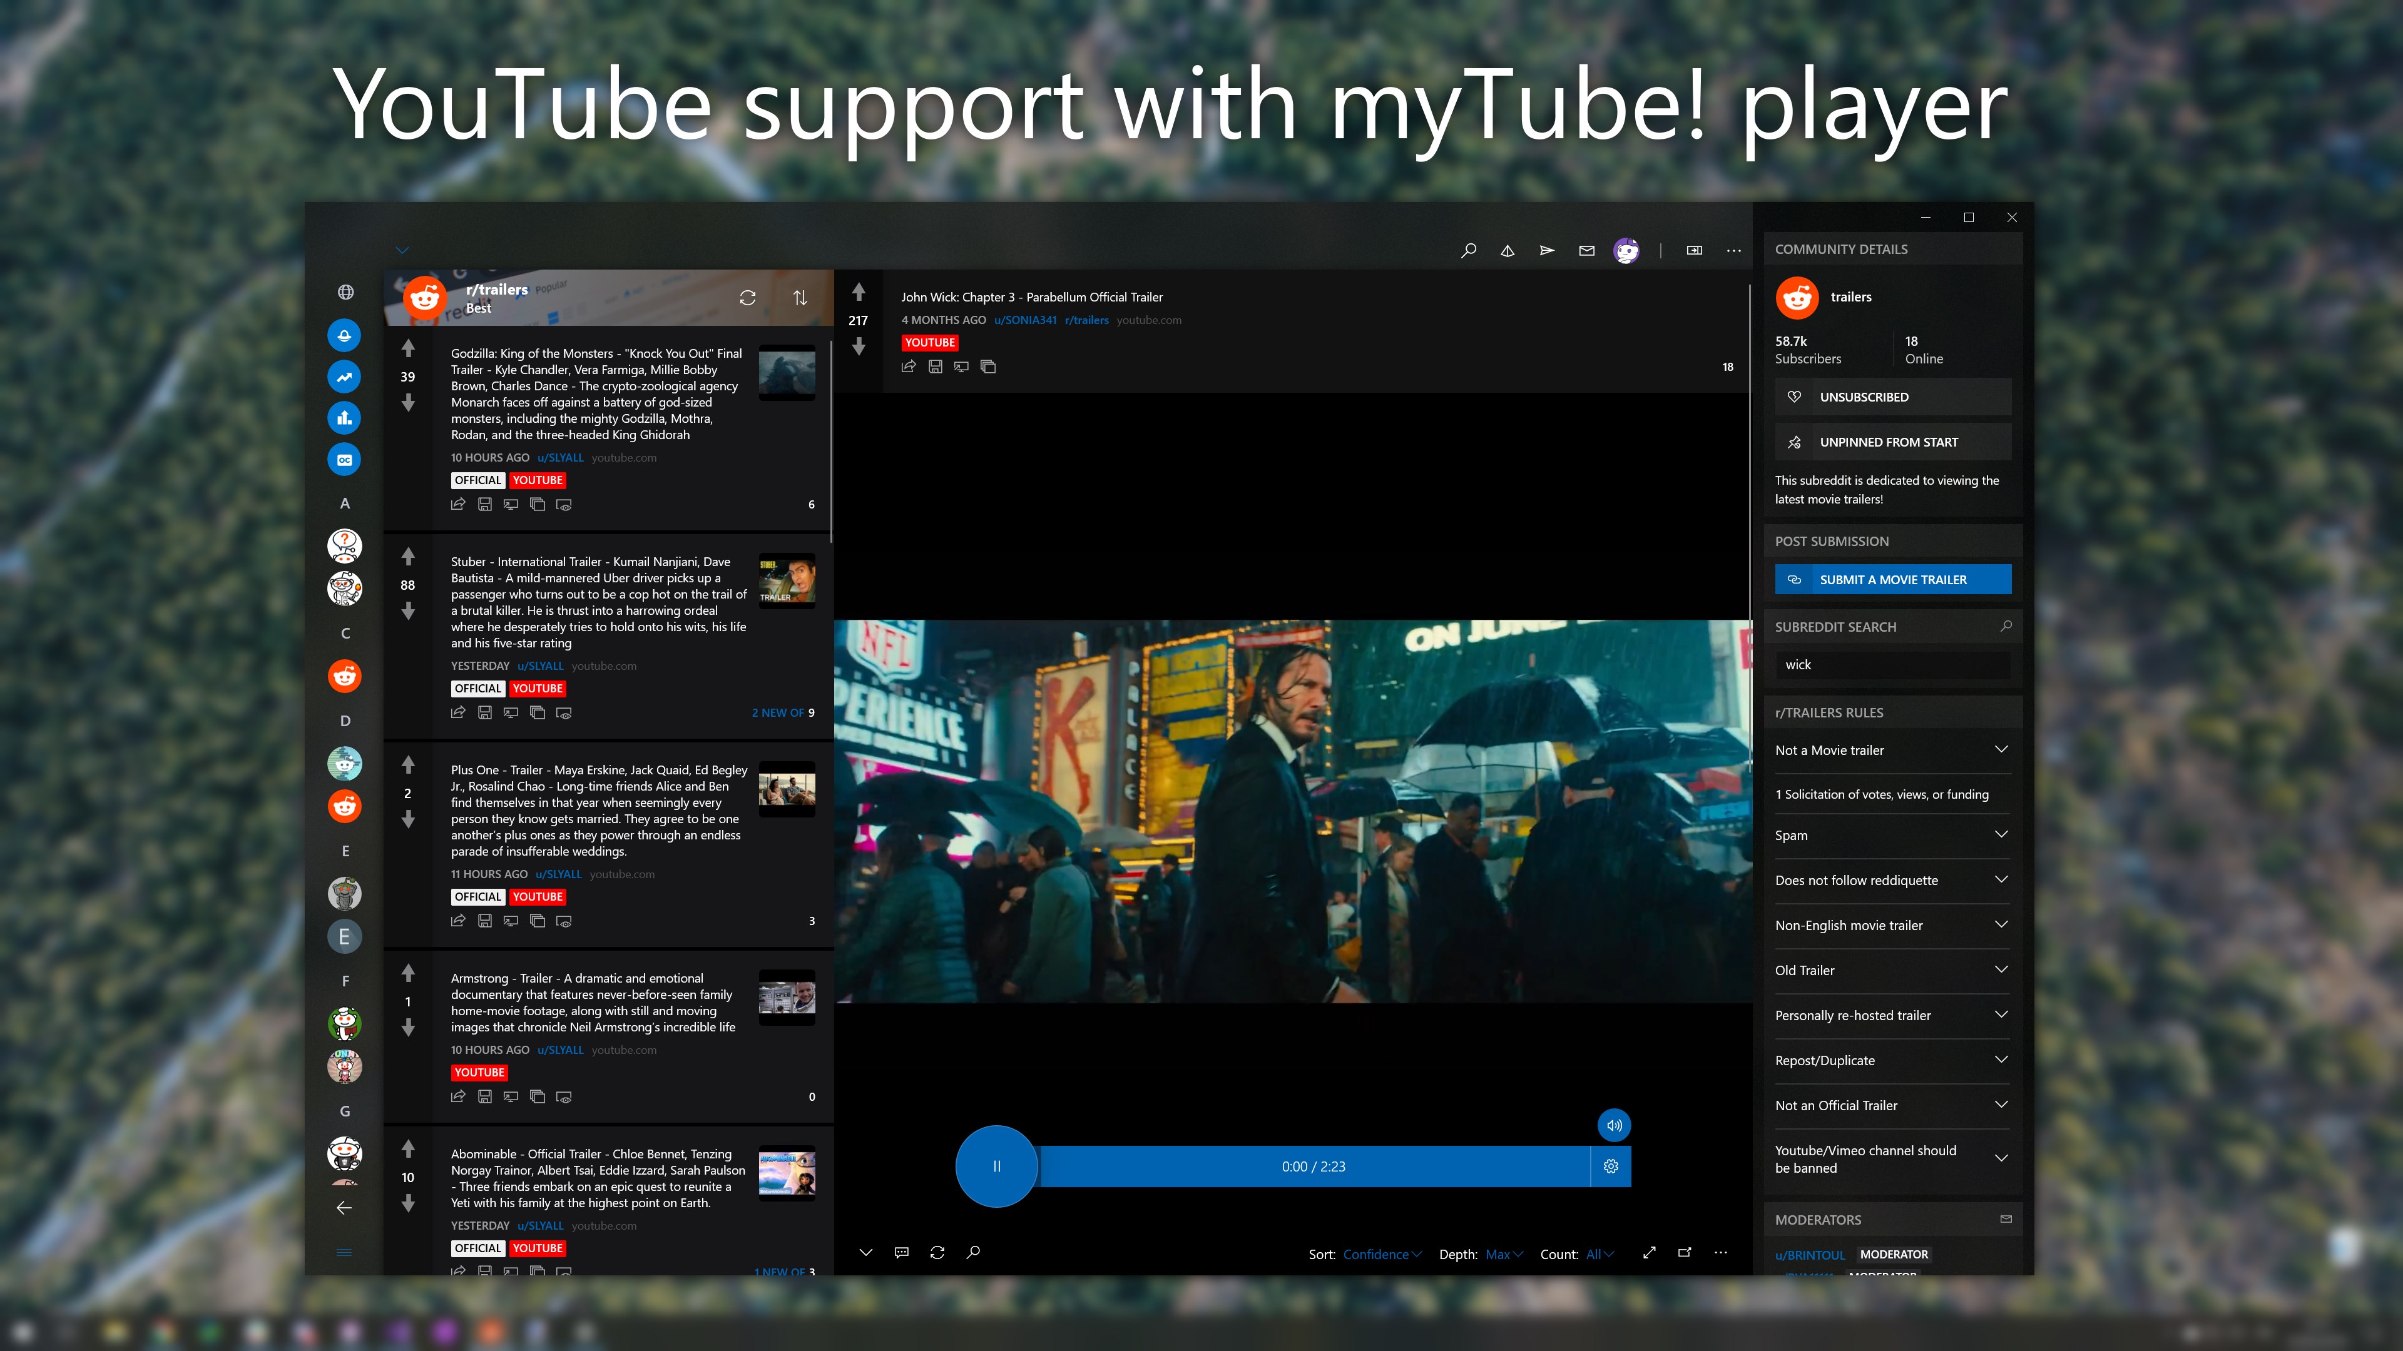Image resolution: width=2403 pixels, height=1351 pixels.
Task: Open the Popular feed in left sidebar
Action: pyautogui.click(x=344, y=377)
